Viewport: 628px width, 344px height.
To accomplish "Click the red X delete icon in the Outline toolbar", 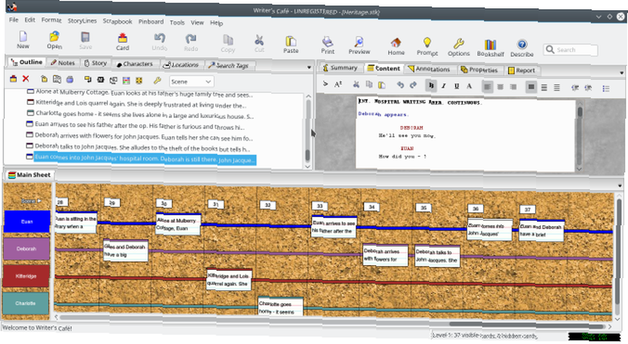I will point(26,79).
